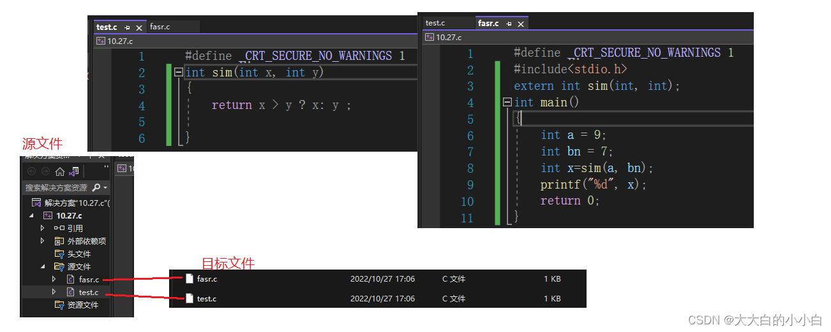Select the 源文件 folder in the tree
This screenshot has height=332, width=831.
[x=79, y=266]
